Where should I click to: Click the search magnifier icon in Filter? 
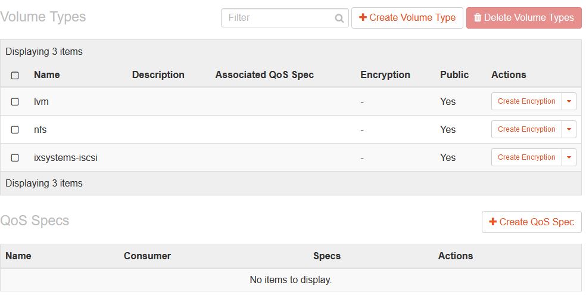(339, 18)
